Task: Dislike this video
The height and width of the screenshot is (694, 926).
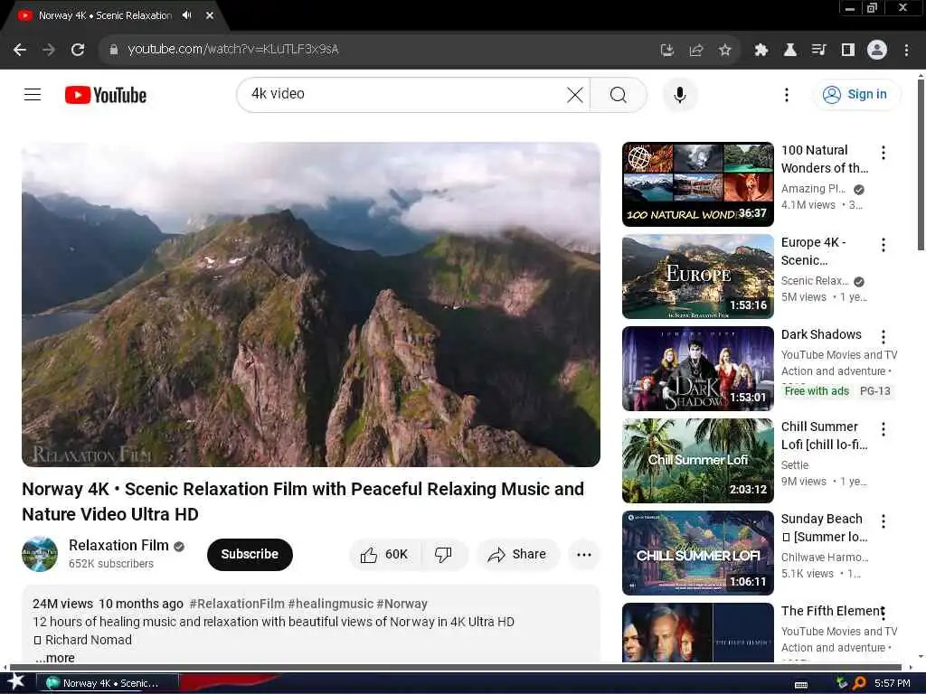Action: click(443, 554)
